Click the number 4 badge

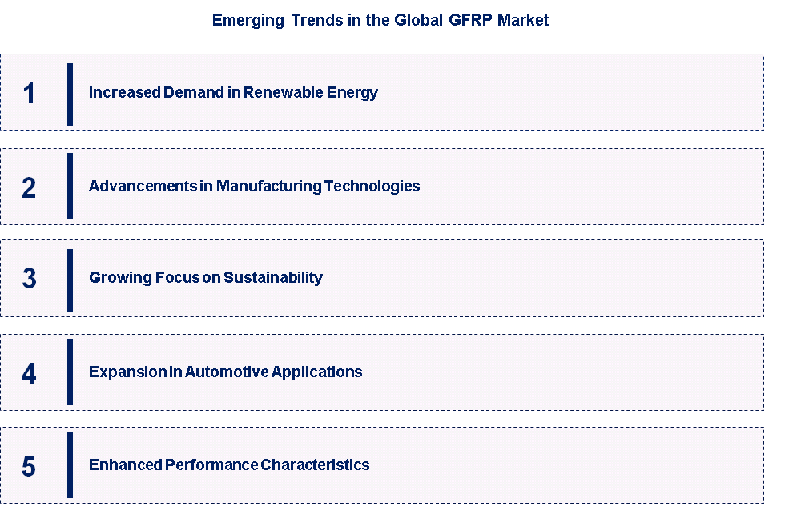tap(30, 372)
